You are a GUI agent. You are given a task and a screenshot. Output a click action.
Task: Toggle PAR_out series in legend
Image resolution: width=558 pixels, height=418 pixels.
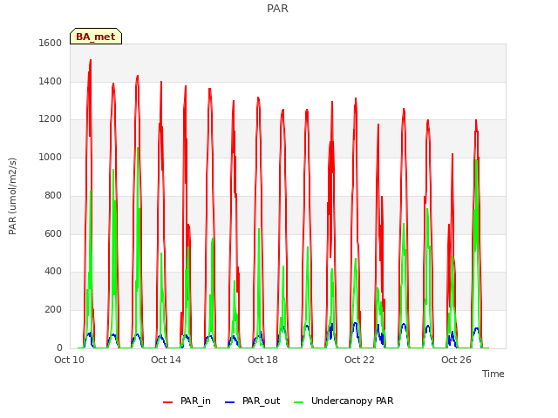click(x=253, y=401)
